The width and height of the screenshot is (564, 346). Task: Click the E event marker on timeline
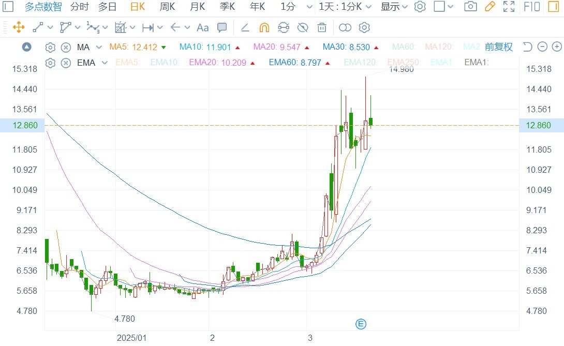click(361, 324)
